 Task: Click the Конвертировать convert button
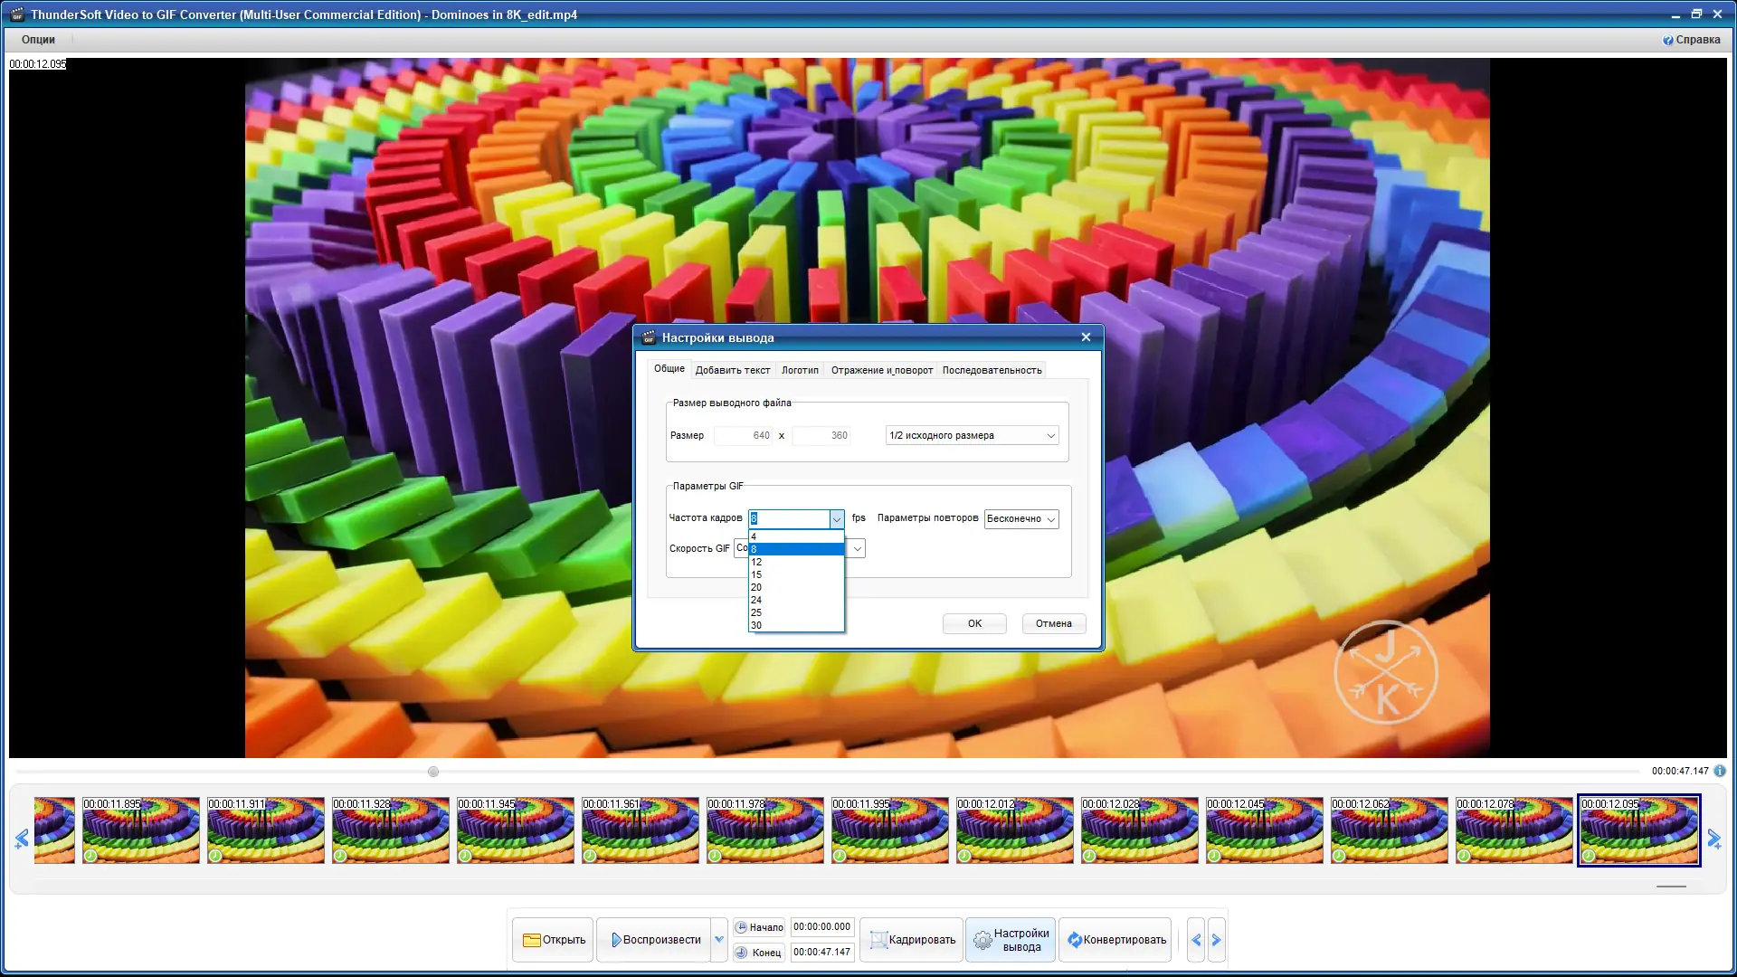[x=1115, y=939]
